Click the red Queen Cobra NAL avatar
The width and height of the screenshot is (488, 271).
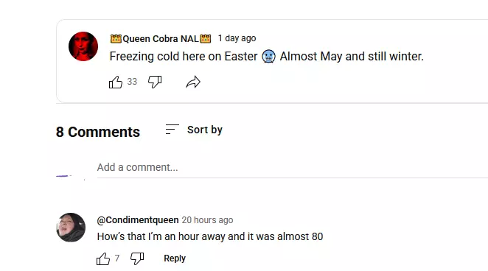(83, 46)
